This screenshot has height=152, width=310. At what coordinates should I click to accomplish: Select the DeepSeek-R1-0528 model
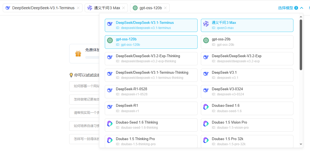click(151, 92)
